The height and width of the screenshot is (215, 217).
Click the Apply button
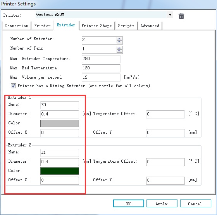pyautogui.click(x=162, y=203)
